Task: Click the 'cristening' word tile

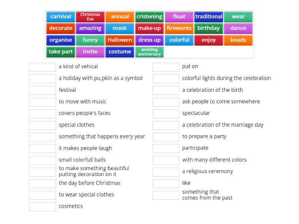Action: [x=149, y=17]
